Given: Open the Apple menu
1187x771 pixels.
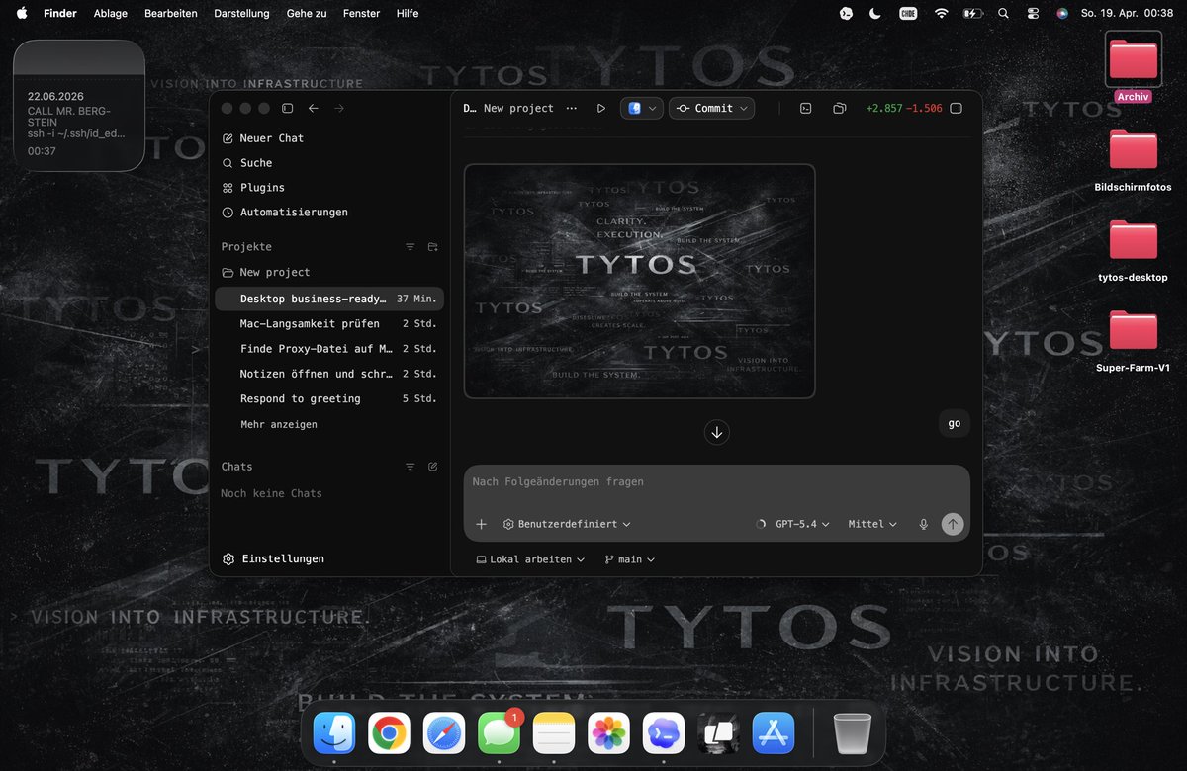Looking at the screenshot, I should tap(22, 14).
